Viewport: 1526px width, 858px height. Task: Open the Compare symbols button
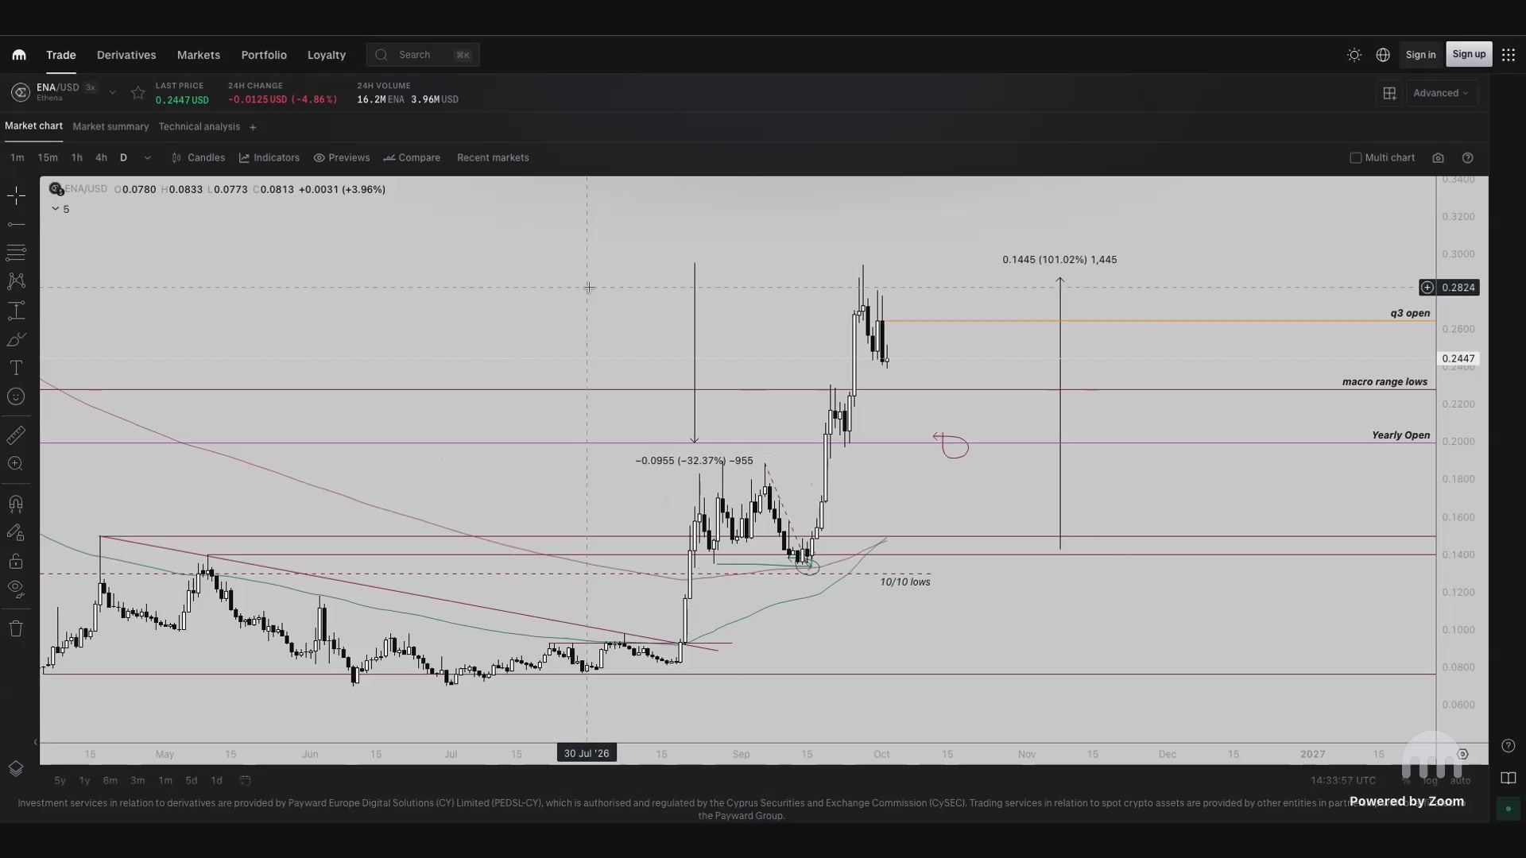(412, 158)
